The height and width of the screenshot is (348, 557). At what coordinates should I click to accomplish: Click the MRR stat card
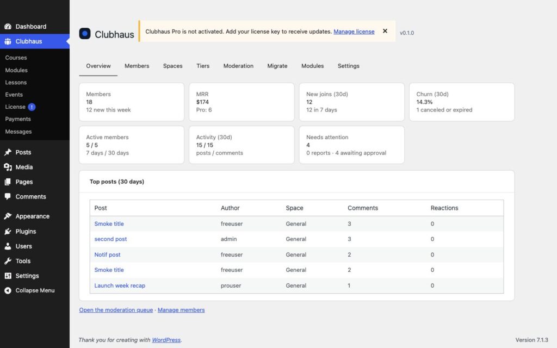coord(242,102)
